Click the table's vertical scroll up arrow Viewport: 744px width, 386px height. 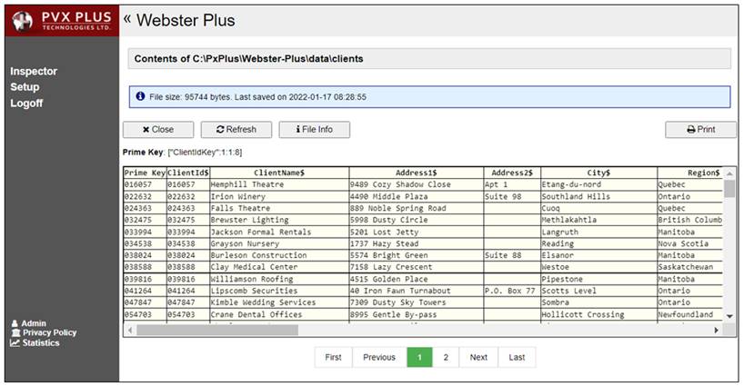729,173
